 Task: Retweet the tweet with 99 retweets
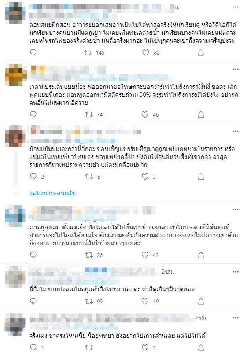point(89,301)
